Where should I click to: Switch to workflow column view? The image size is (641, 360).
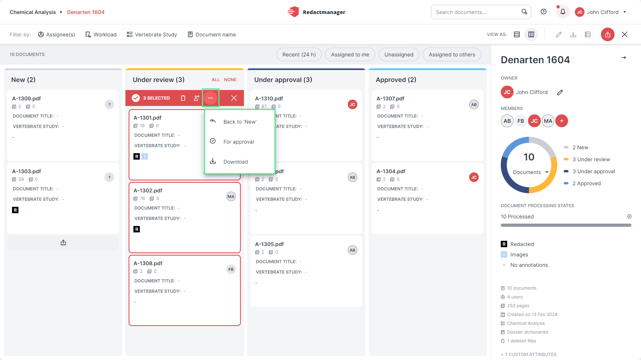point(531,34)
